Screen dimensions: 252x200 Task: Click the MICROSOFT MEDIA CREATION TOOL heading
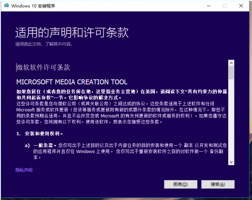point(72,82)
